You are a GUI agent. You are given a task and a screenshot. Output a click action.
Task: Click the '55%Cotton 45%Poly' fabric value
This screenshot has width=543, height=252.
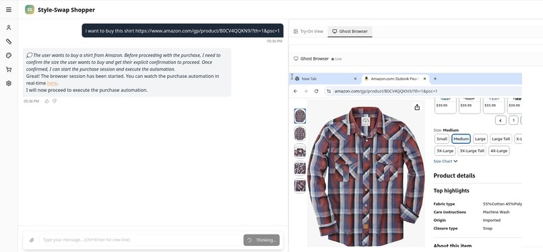click(503, 204)
